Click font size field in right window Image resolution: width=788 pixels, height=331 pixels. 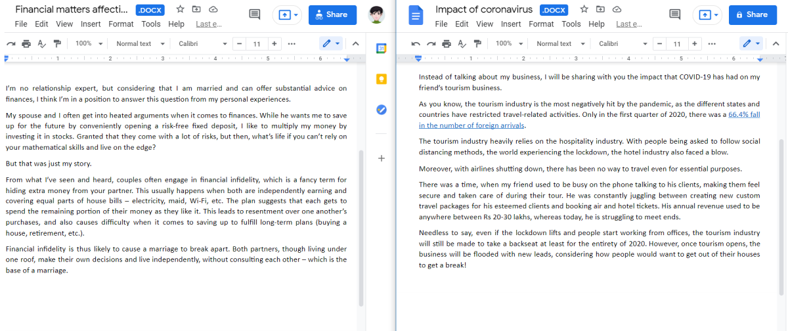click(677, 44)
